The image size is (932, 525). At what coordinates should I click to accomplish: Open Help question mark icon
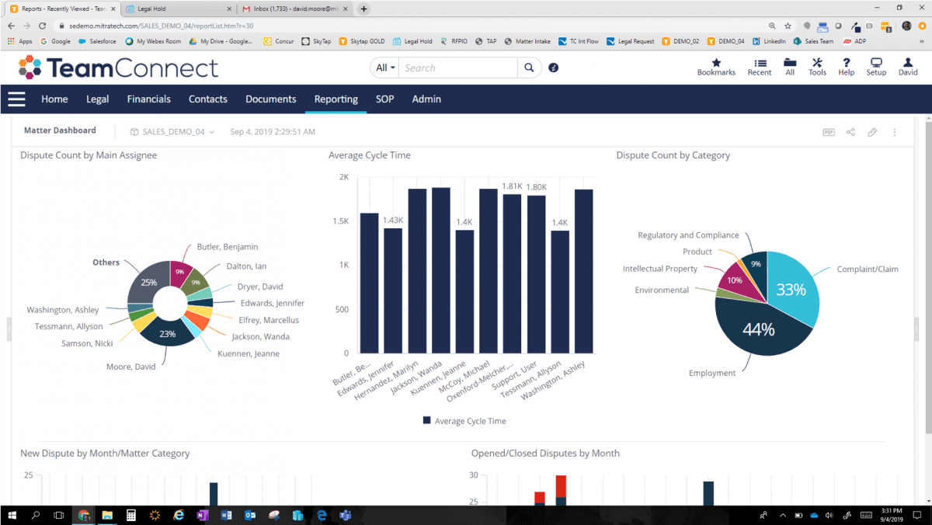pyautogui.click(x=847, y=67)
